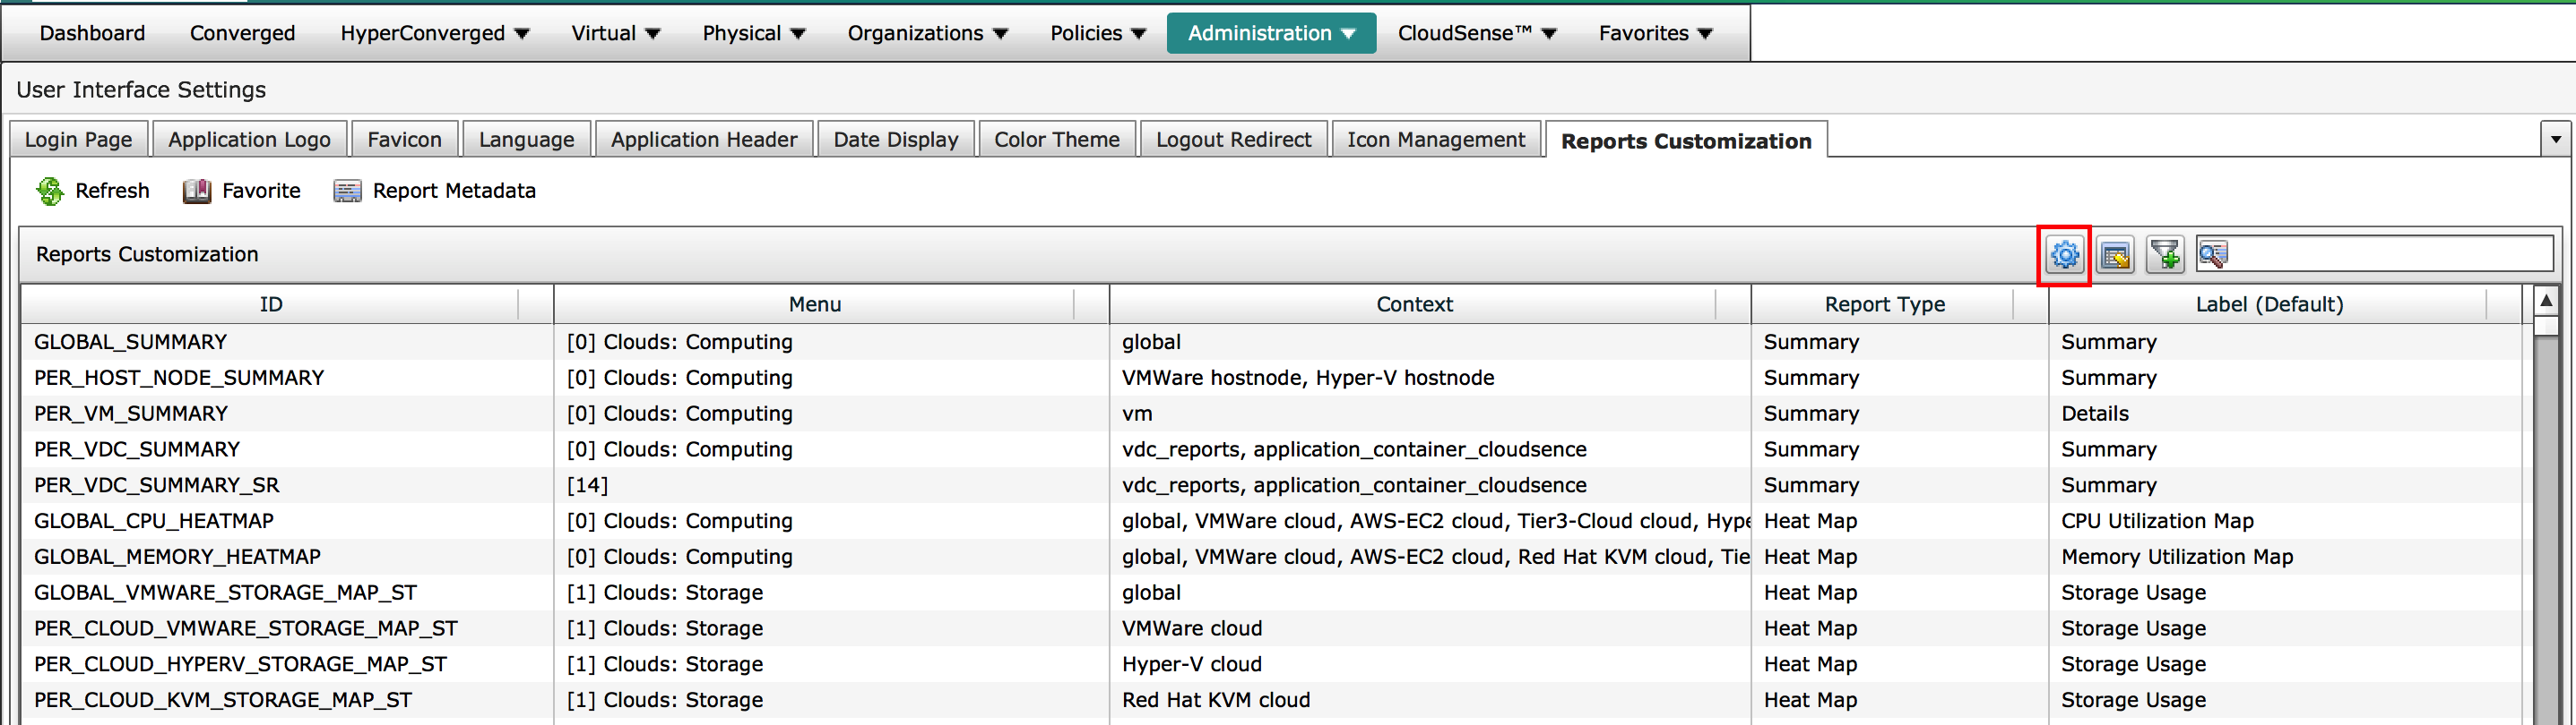Go to the Dashboard menu
Image resolution: width=2576 pixels, height=725 pixels.
tap(92, 33)
